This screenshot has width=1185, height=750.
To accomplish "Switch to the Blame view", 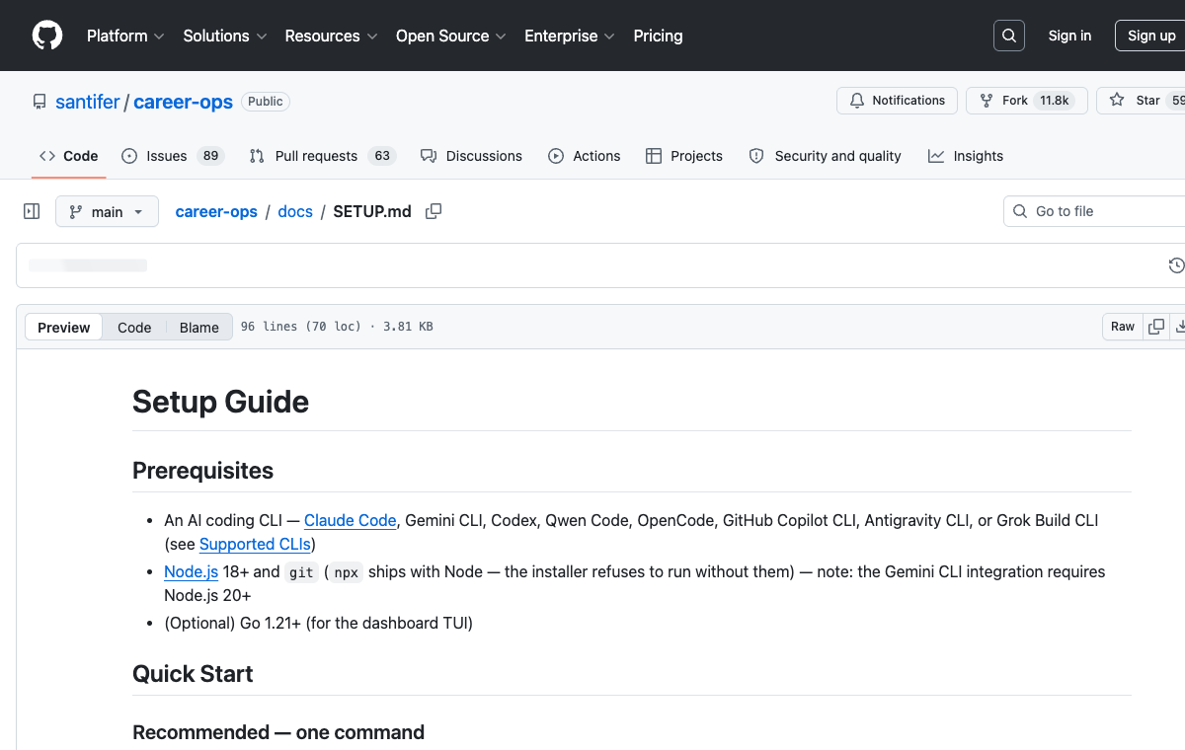I will (x=199, y=327).
